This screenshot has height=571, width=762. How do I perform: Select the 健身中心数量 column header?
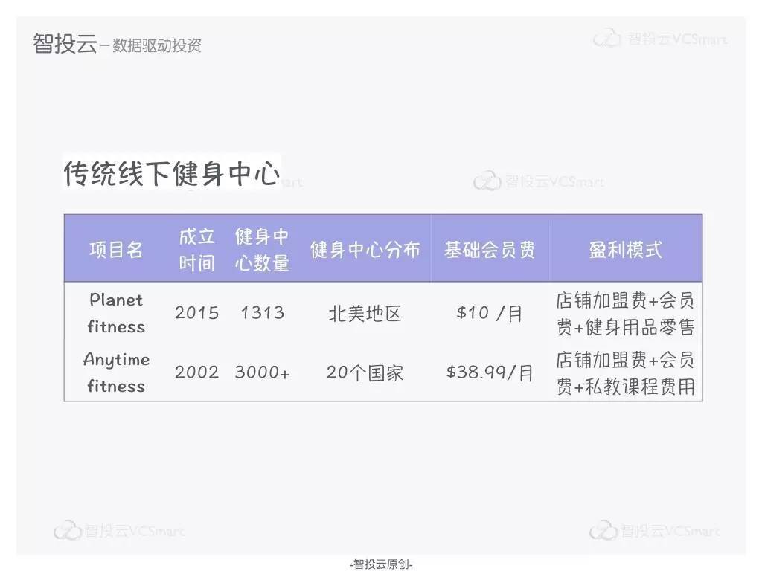pyautogui.click(x=262, y=250)
